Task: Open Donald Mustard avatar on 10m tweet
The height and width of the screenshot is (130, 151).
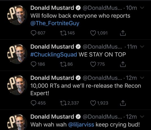Action: point(17,15)
